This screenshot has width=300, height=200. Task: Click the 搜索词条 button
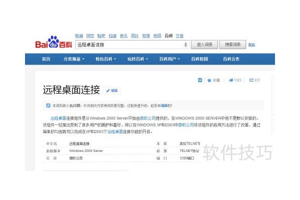pos(232,44)
